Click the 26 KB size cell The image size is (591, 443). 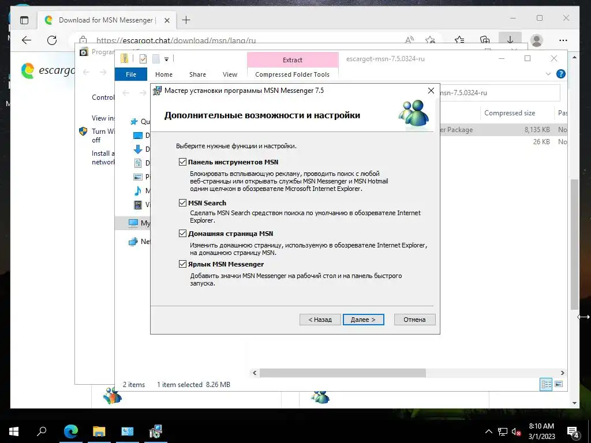coord(541,142)
